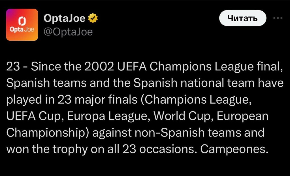Screen dimensions: 290x176
Task: Open the OptaJoe display name link
Action: 64,18
